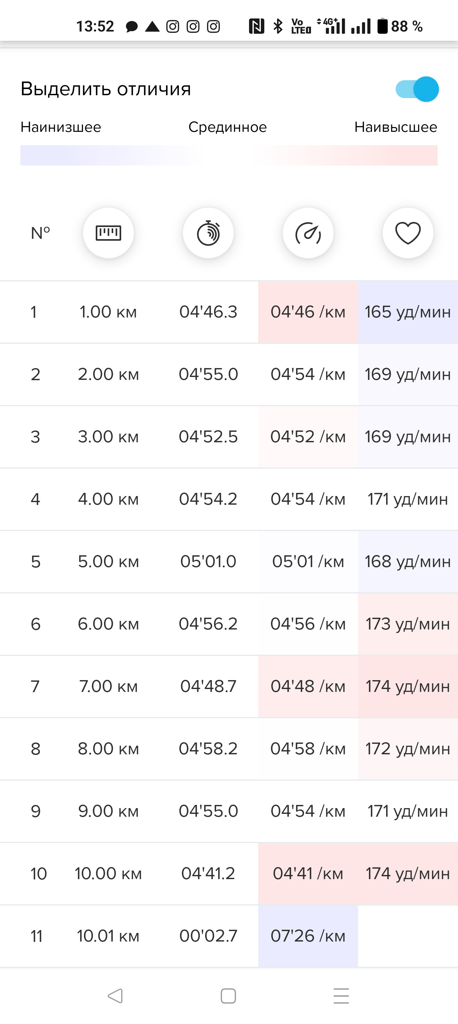Screen dimensions: 458x1024
Task: Select lap 1 pace 04'46 /км cell
Action: pos(308,312)
